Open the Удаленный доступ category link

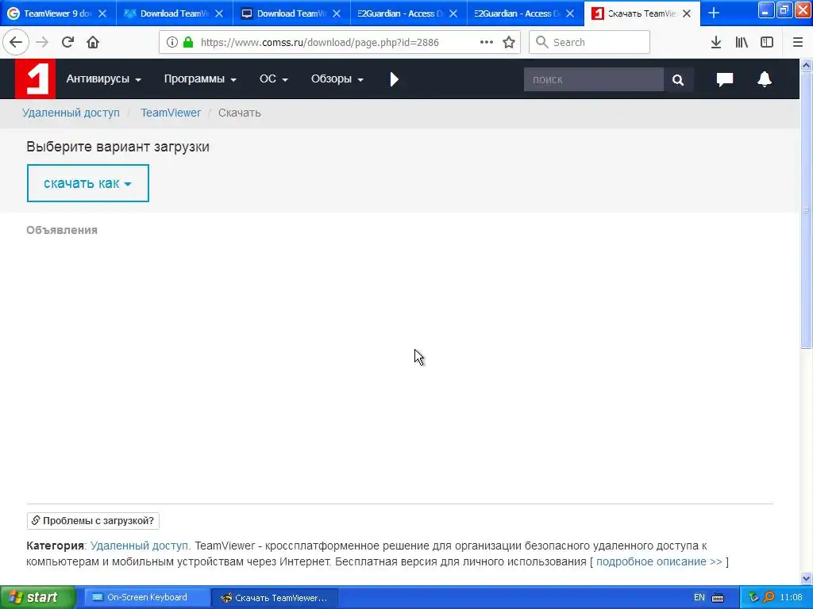coord(140,546)
